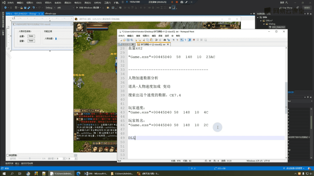This screenshot has width=314, height=176.
Task: Click the Save icon in Notepad Next toolbar
Action: [128, 40]
